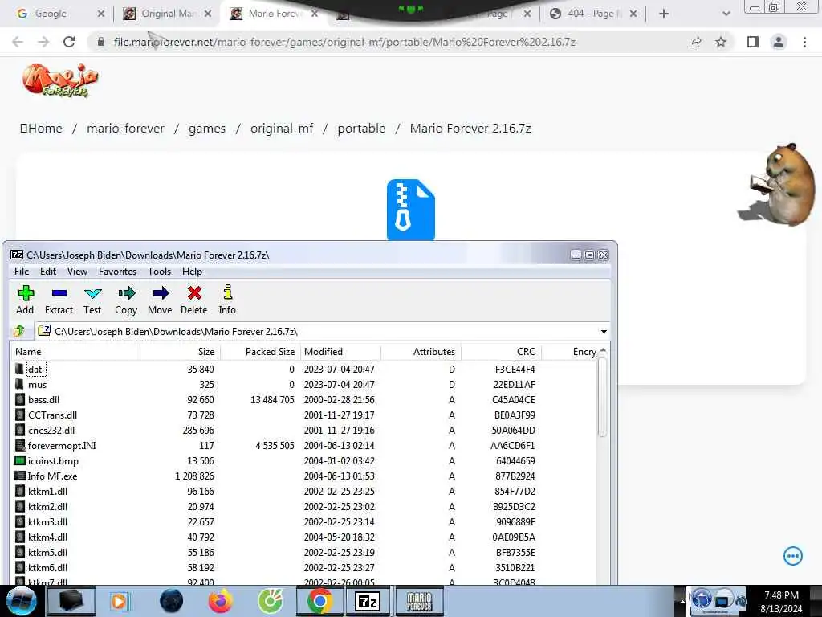
Task: Open the File menu in 7-Zip
Action: pos(22,272)
